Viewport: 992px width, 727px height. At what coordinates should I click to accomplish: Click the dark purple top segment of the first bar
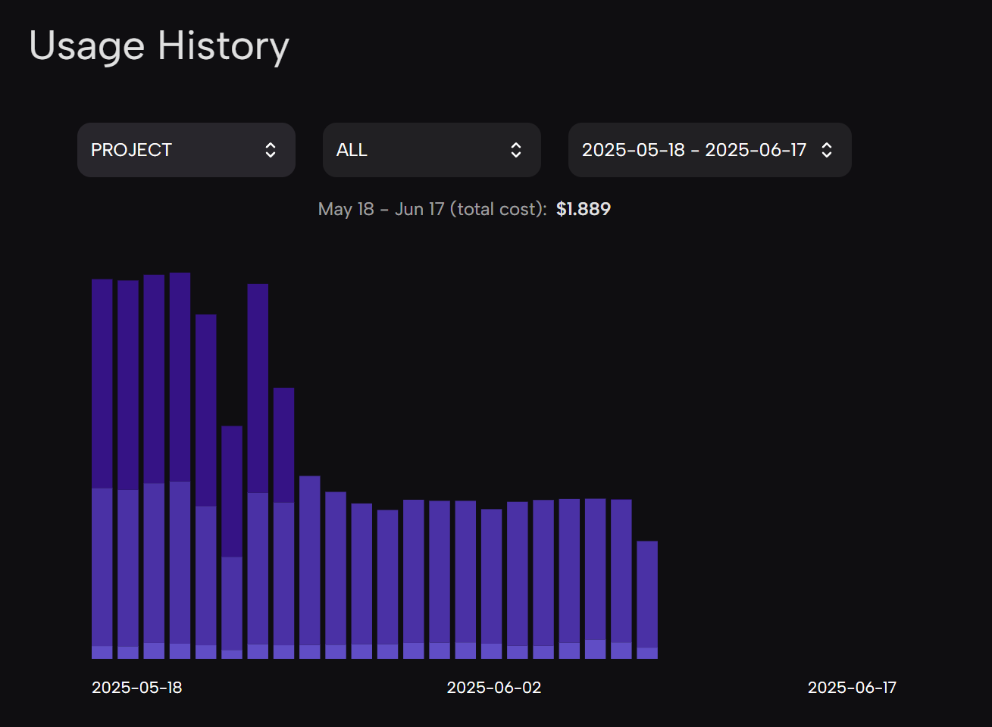102,384
